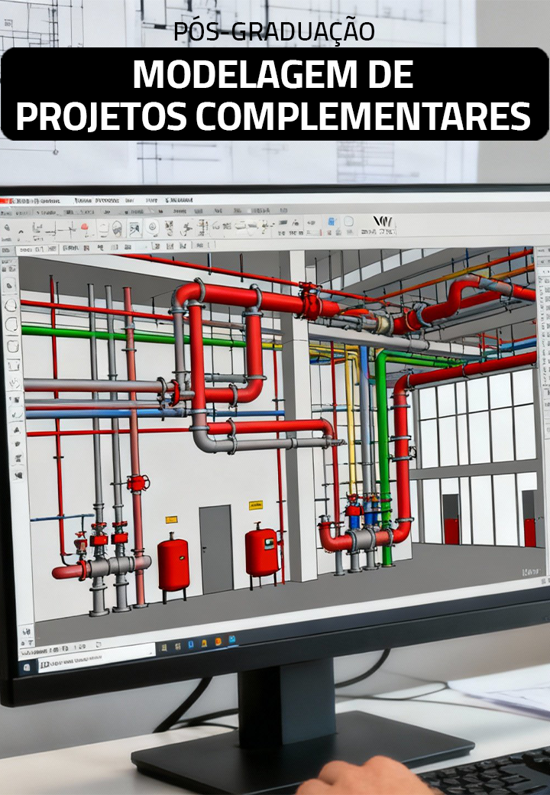This screenshot has width=550, height=795.
Task: Select the red tank right of the door
Action: [x=262, y=552]
